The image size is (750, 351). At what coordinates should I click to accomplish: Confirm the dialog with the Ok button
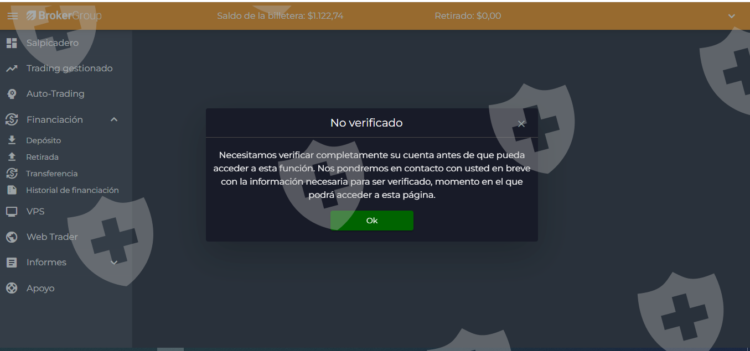pyautogui.click(x=372, y=221)
